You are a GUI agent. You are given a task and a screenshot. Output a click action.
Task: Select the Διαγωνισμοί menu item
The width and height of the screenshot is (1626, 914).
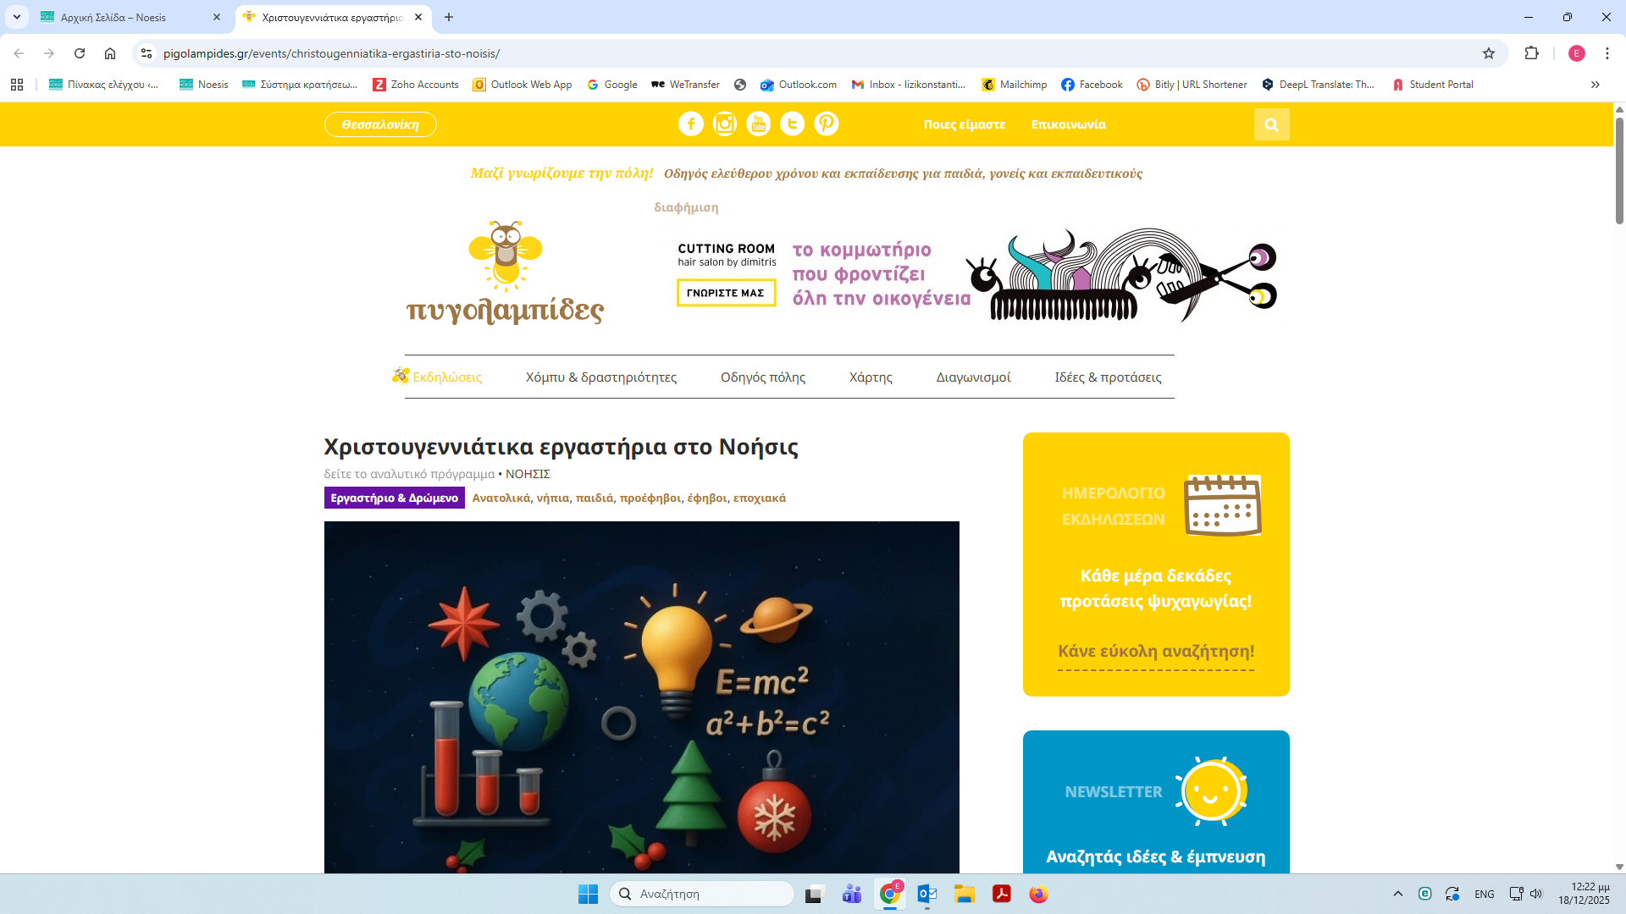(973, 377)
